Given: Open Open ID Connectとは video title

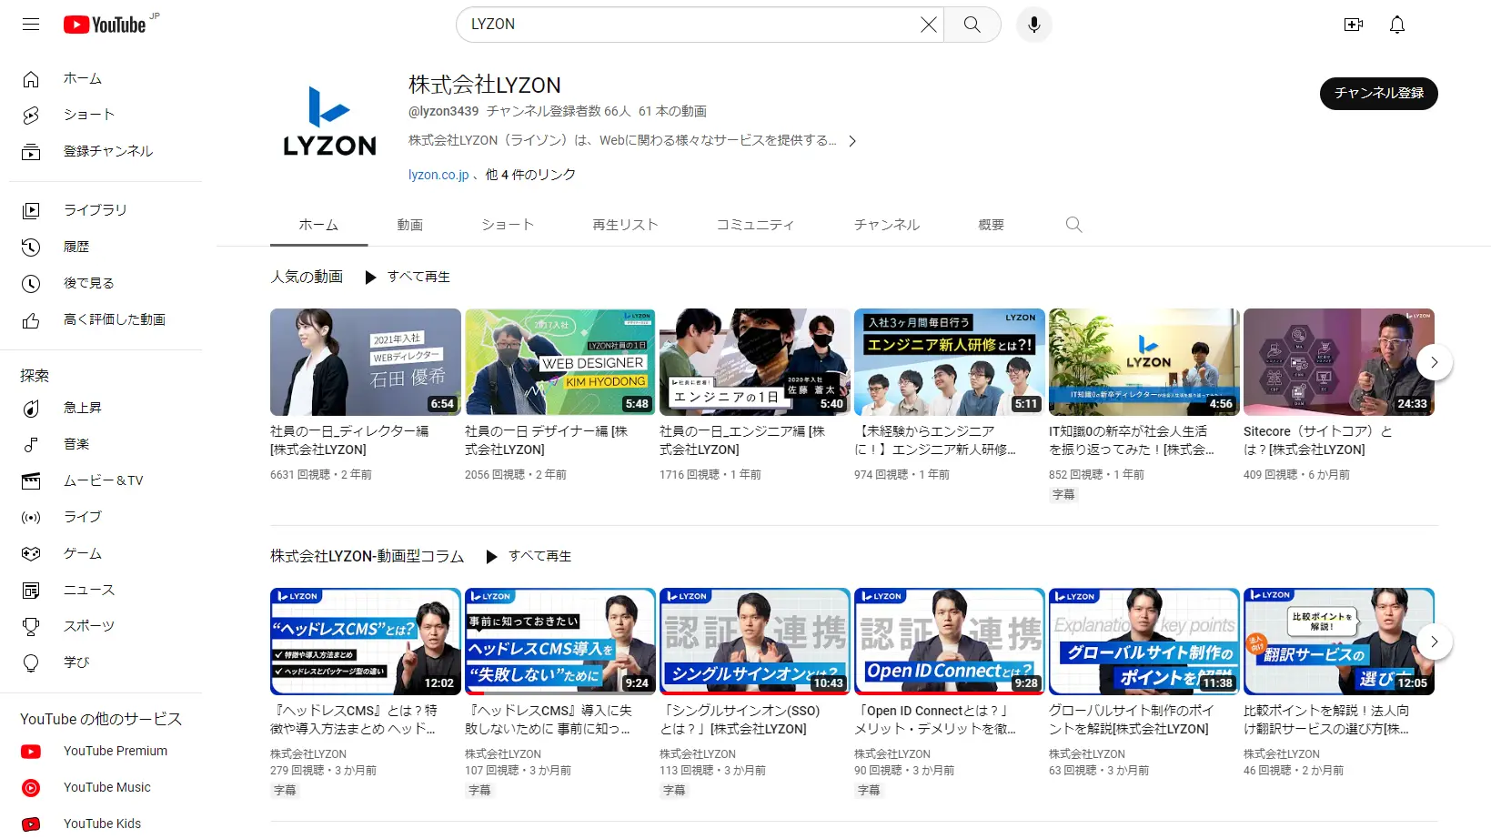Looking at the screenshot, I should (x=935, y=720).
